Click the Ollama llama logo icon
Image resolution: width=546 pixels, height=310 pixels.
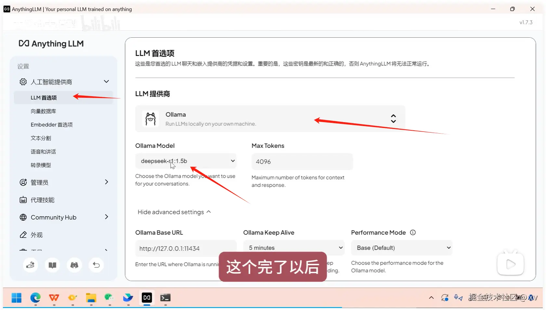tap(150, 119)
